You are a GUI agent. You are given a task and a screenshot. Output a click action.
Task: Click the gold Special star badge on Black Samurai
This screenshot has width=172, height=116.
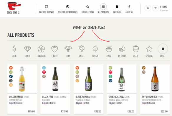pos(77,81)
